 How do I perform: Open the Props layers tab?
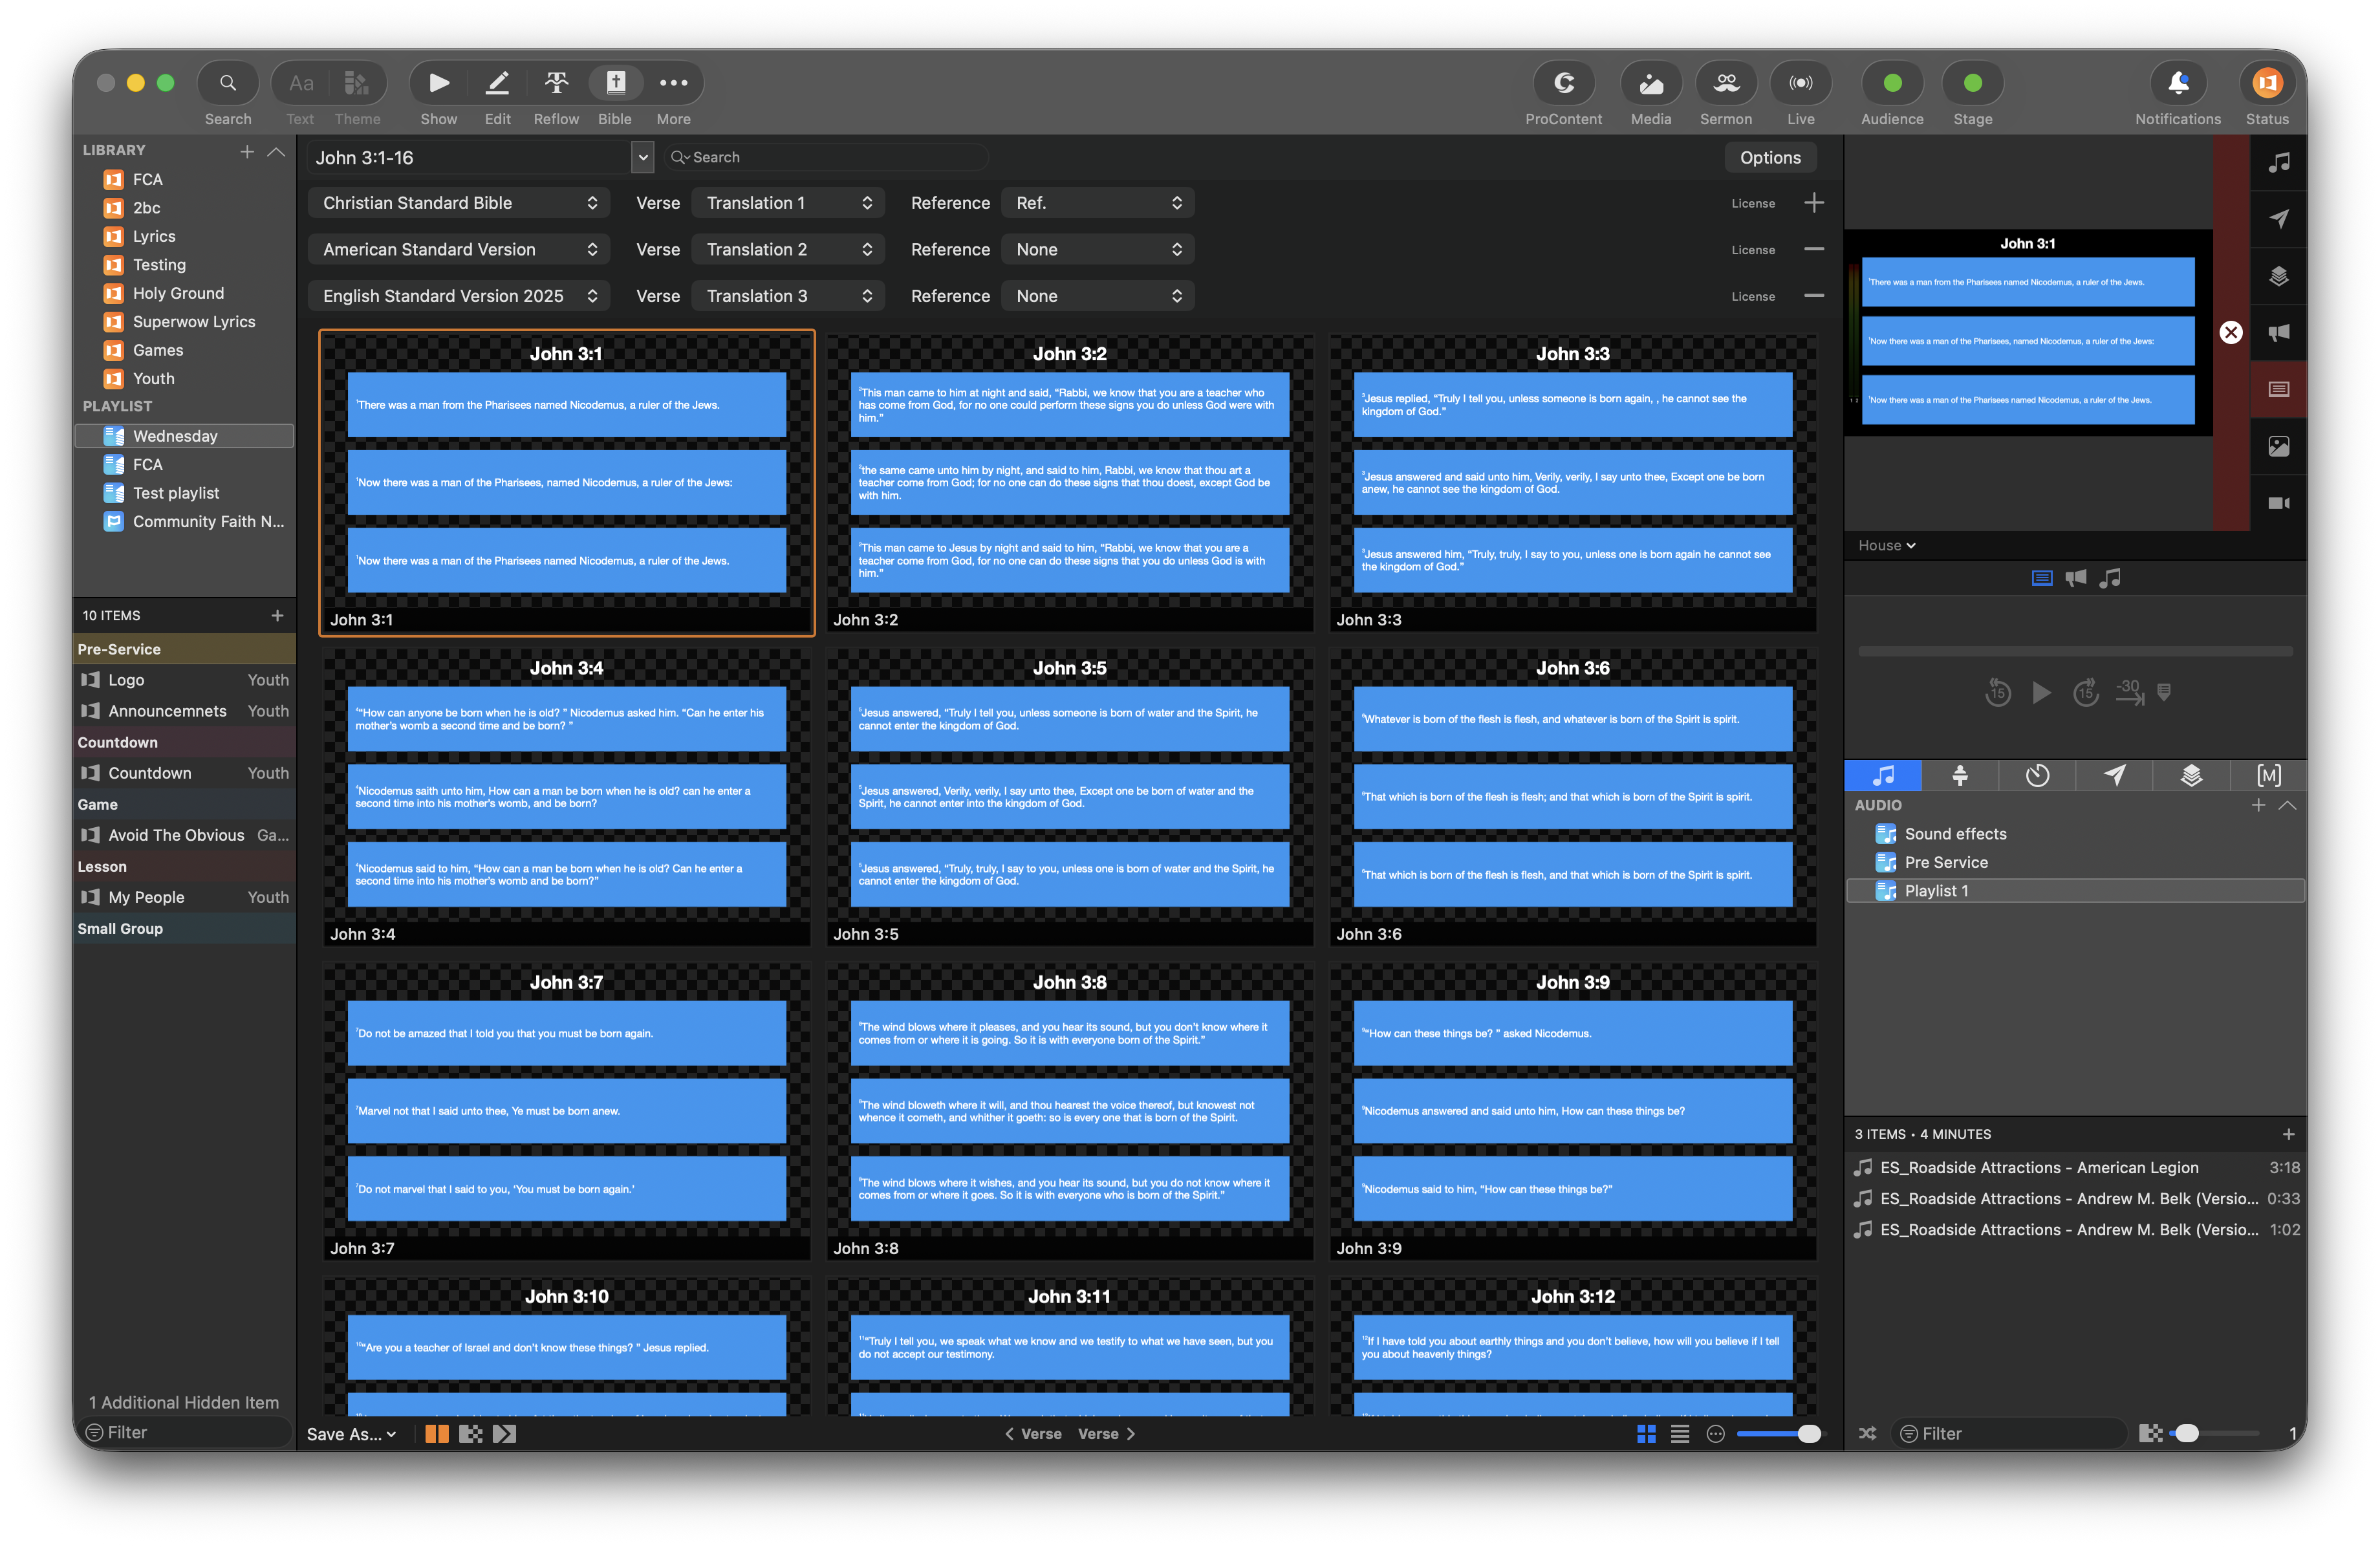pos(2191,775)
